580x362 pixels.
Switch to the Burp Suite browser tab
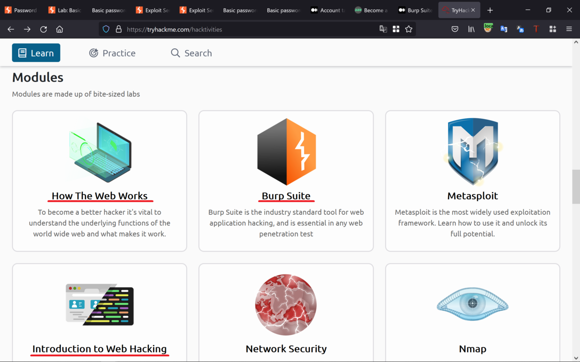[414, 10]
